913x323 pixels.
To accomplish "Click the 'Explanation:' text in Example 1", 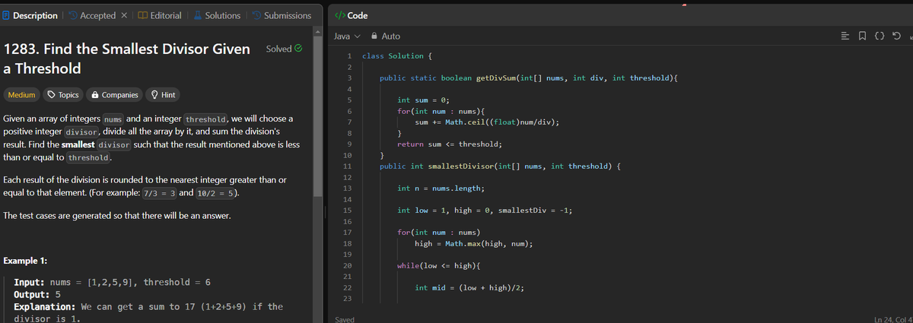I will pos(44,307).
